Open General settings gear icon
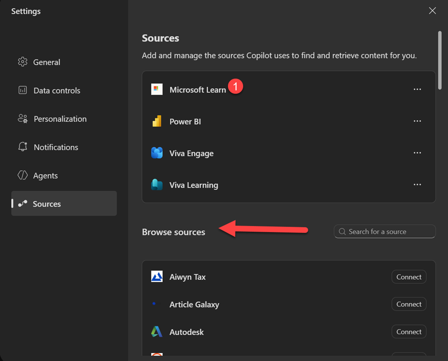The height and width of the screenshot is (361, 448). pos(23,62)
